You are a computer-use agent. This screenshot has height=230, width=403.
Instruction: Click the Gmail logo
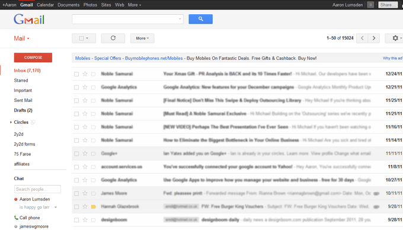(x=29, y=19)
